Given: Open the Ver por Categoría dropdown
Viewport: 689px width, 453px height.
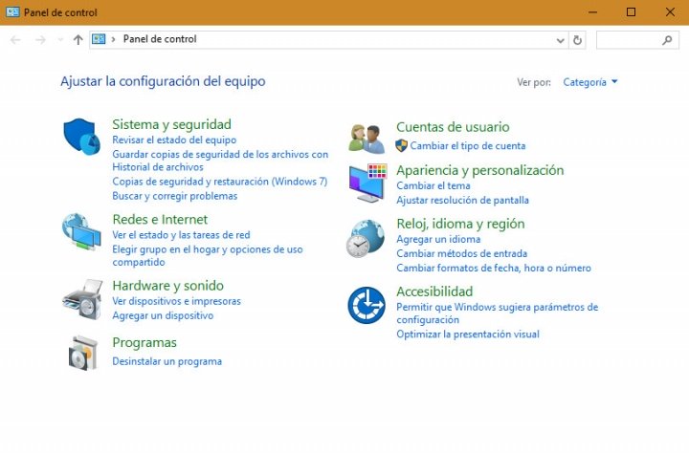Looking at the screenshot, I should (x=590, y=82).
